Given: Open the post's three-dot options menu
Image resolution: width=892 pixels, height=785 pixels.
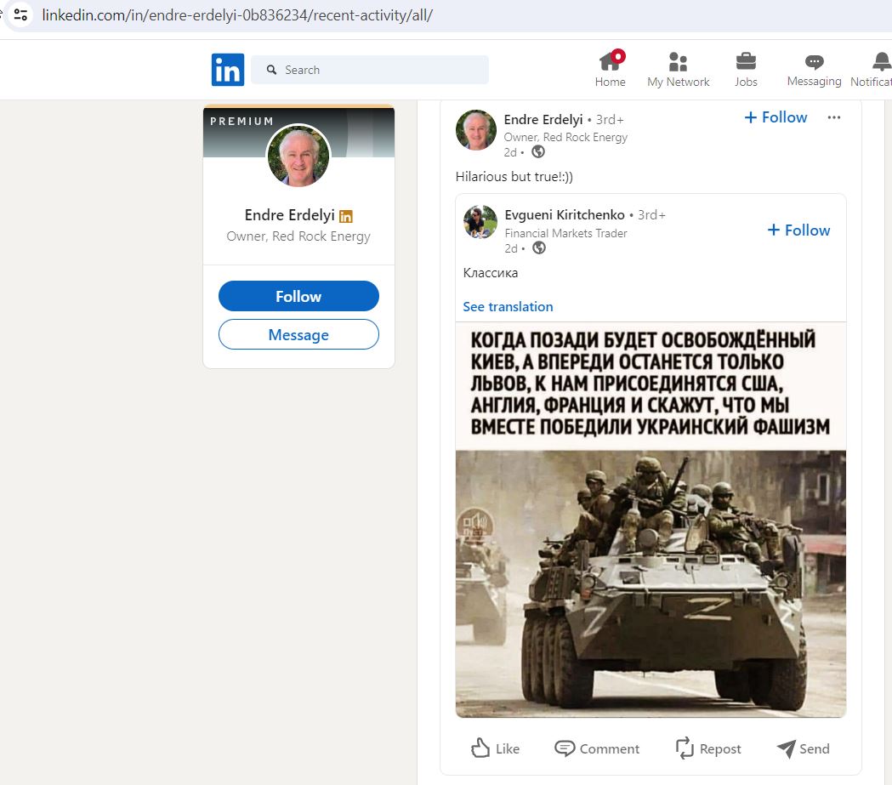Looking at the screenshot, I should (x=834, y=117).
